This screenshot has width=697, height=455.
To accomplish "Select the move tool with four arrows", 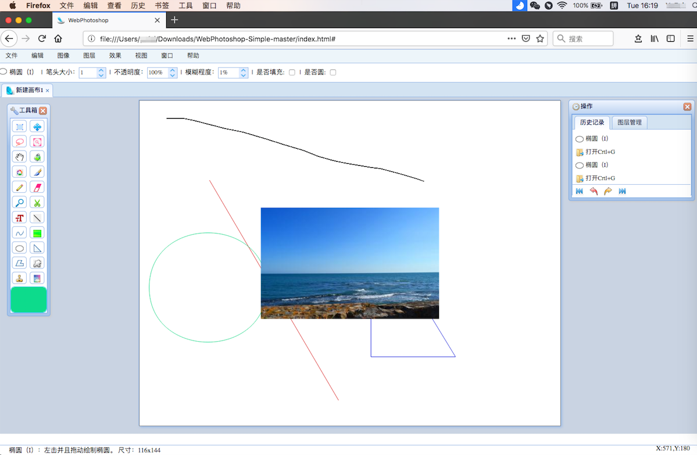I will click(x=37, y=127).
